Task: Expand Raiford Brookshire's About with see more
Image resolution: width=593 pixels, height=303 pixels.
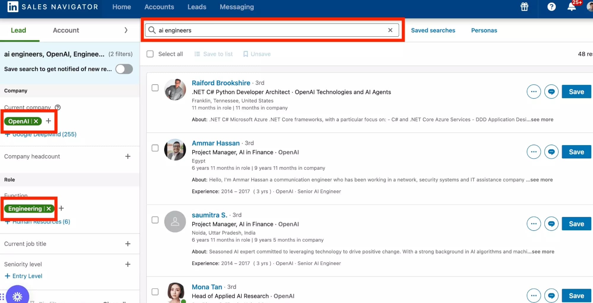Action: (x=542, y=119)
